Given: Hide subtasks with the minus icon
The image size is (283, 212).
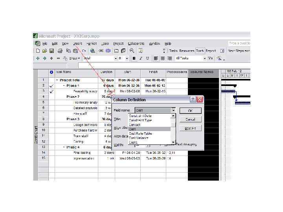Looking at the screenshot, I should pyautogui.click(x=58, y=58).
